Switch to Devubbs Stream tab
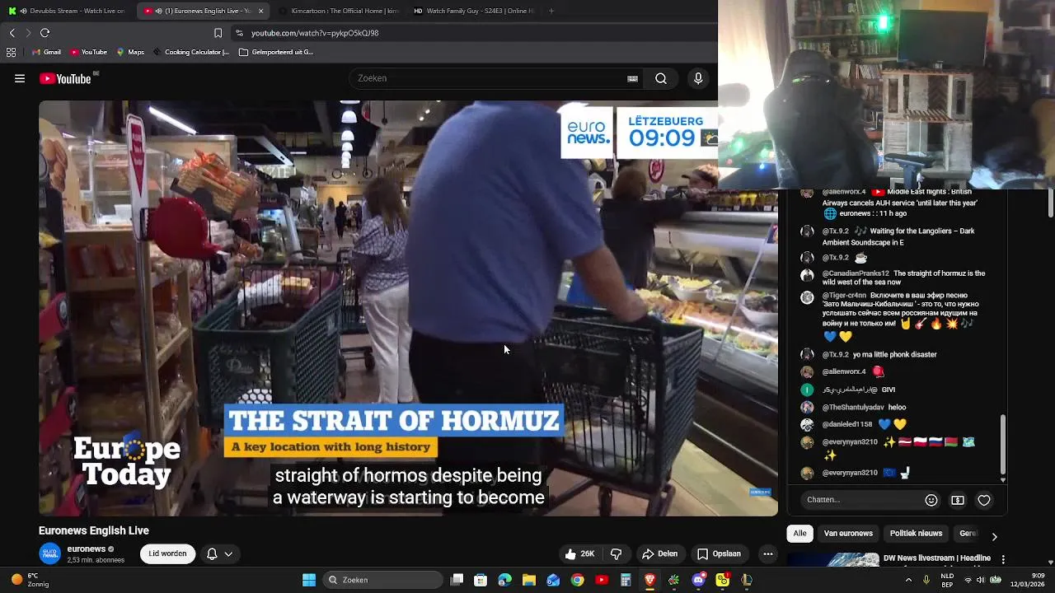The height and width of the screenshot is (593, 1055). click(66, 11)
